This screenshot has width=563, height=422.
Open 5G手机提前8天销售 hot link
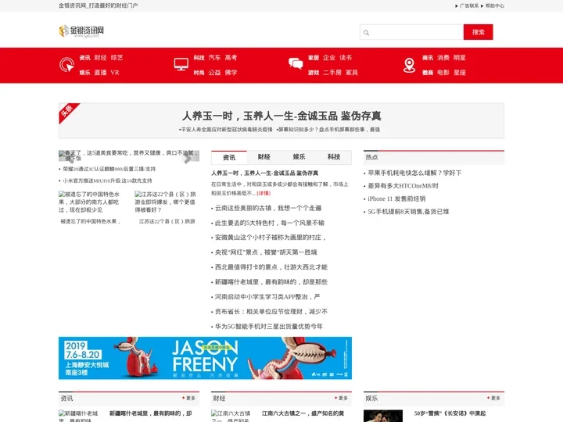click(408, 212)
